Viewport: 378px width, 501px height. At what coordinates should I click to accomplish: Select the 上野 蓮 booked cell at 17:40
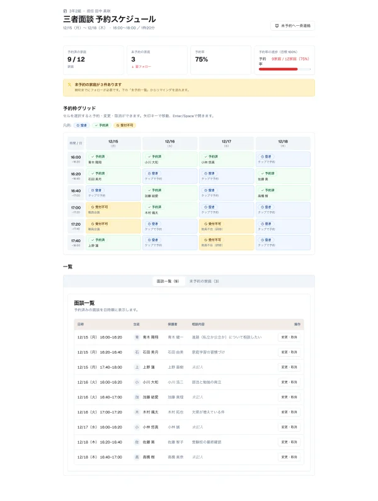click(113, 243)
